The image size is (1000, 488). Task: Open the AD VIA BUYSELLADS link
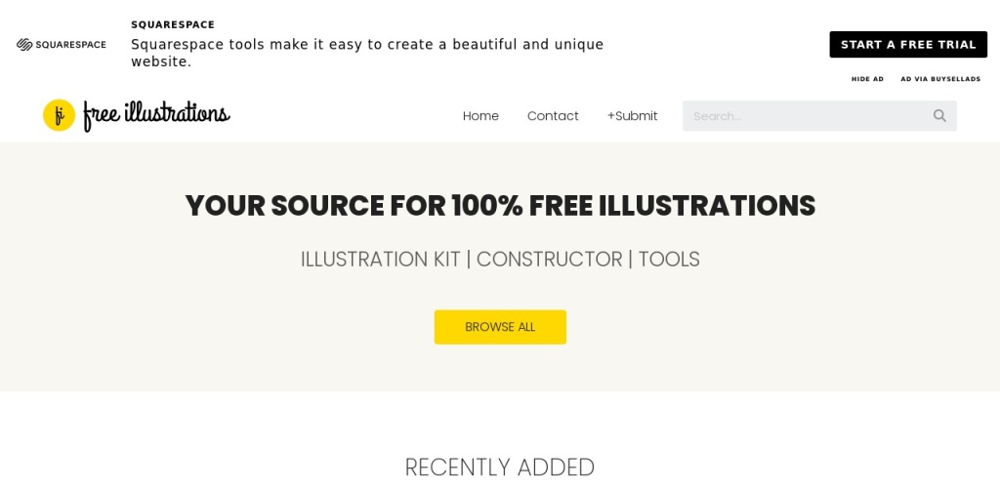(940, 79)
